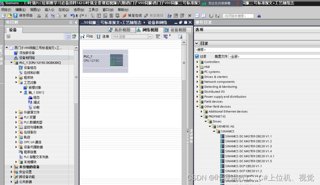Image resolution: width=320 pixels, height=185 pixels.
Task: Click inside the 在项目中搜索 search field
Action: pos(238,16)
